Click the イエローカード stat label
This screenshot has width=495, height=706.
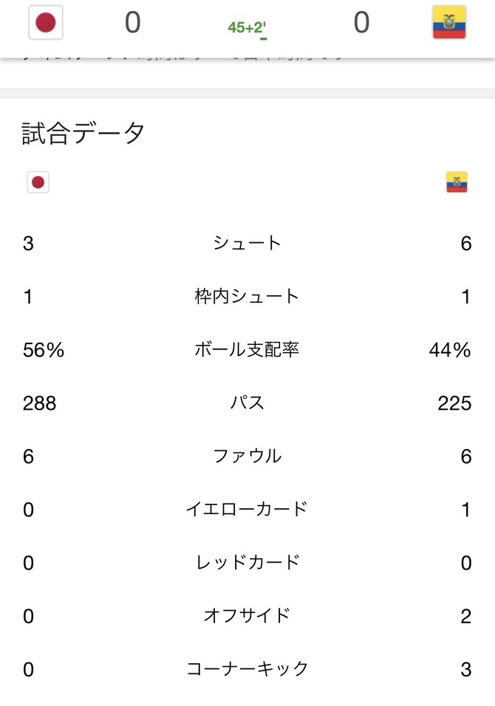click(247, 510)
